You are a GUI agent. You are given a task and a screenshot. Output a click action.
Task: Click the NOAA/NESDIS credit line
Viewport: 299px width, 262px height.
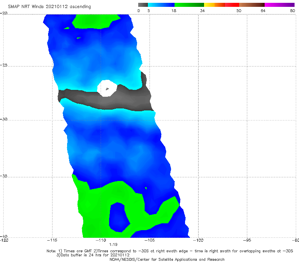click(167, 260)
